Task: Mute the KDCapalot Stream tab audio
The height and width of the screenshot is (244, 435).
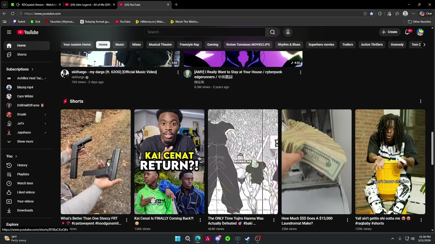Action: point(18,5)
